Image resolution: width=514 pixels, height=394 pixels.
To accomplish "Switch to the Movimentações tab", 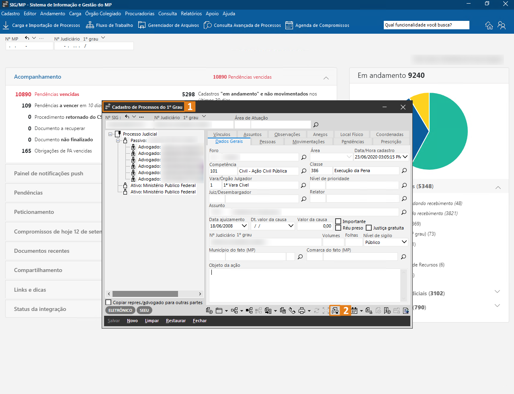I will pos(308,142).
